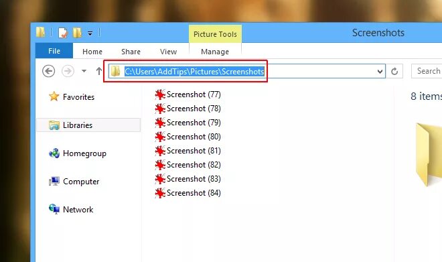
Task: Click the large folder preview in details pane
Action: [x=429, y=155]
